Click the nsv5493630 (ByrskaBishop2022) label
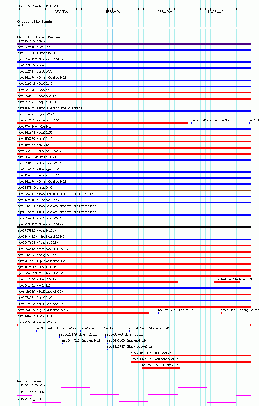259x406 pixels. 43,310
